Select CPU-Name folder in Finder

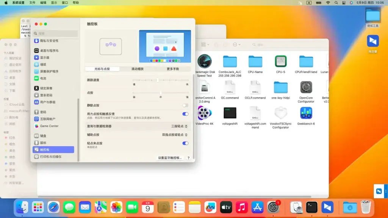click(255, 61)
